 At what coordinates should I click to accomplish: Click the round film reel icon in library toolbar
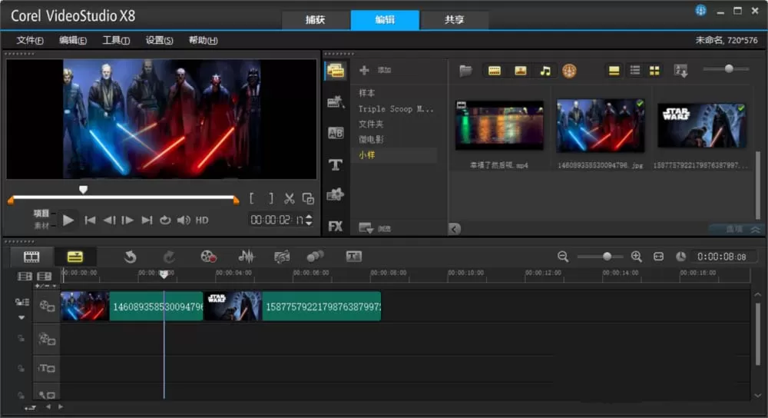[569, 71]
